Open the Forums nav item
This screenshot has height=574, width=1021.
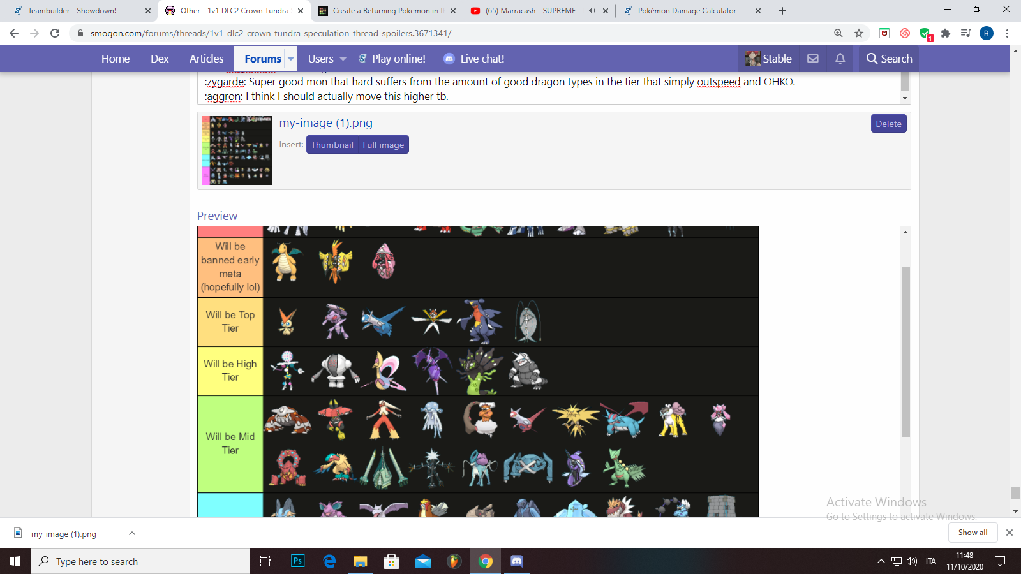263,59
